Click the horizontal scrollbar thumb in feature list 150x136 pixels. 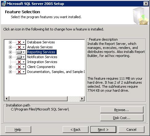click(38, 98)
